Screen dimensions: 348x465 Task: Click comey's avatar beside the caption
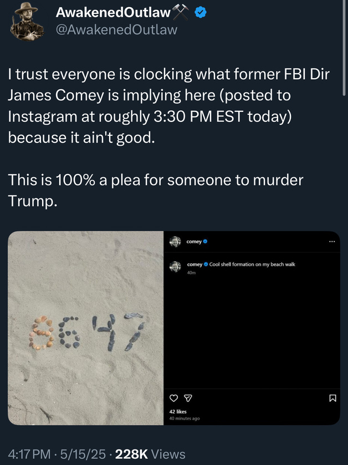175,266
